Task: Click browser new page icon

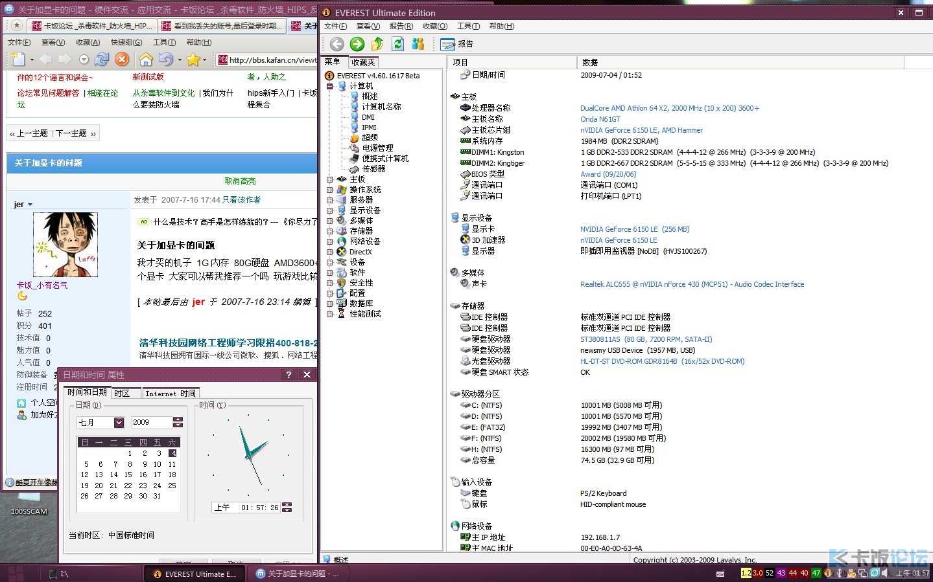Action: point(18,60)
